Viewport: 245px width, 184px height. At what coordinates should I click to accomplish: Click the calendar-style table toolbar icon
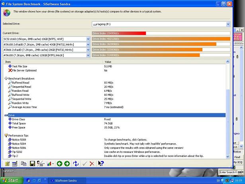[x=14, y=164]
